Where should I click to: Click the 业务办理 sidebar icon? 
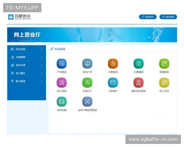pos(12,65)
